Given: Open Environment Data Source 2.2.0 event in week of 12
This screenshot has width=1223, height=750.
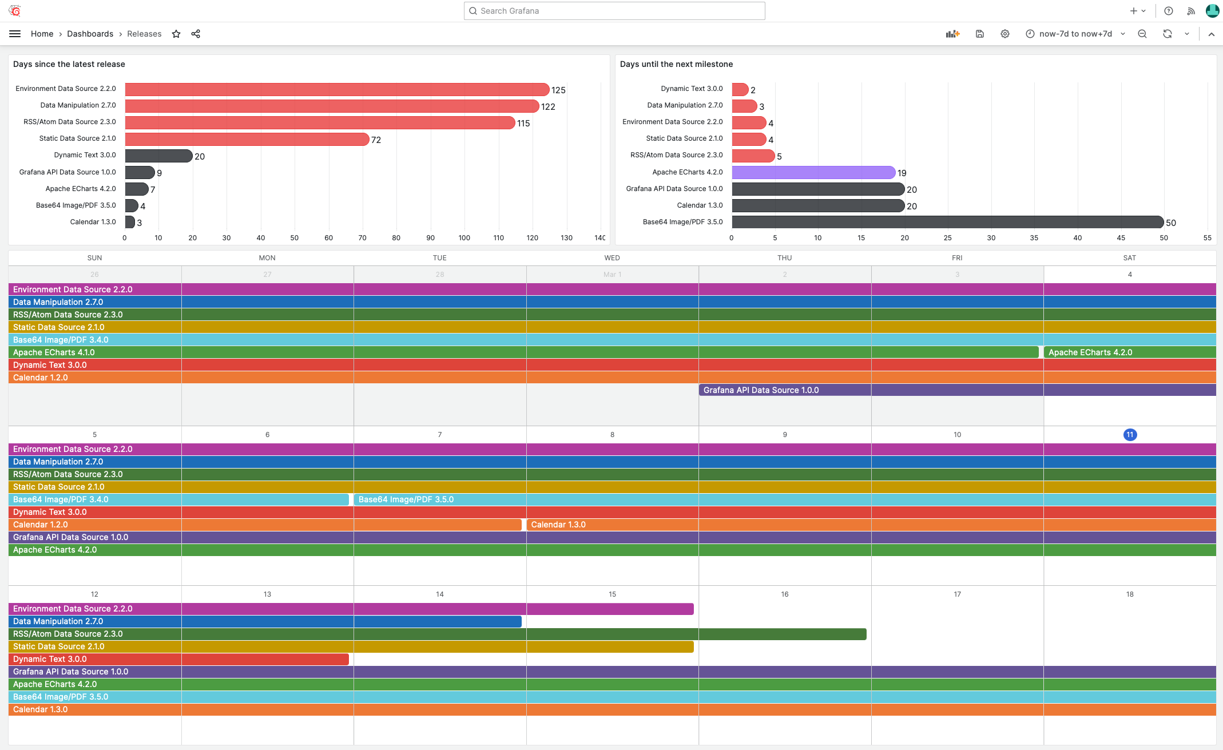Looking at the screenshot, I should 351,609.
